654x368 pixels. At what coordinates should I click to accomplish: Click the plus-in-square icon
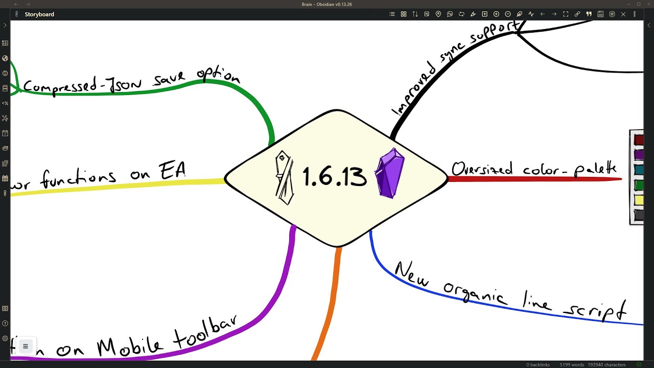(484, 14)
